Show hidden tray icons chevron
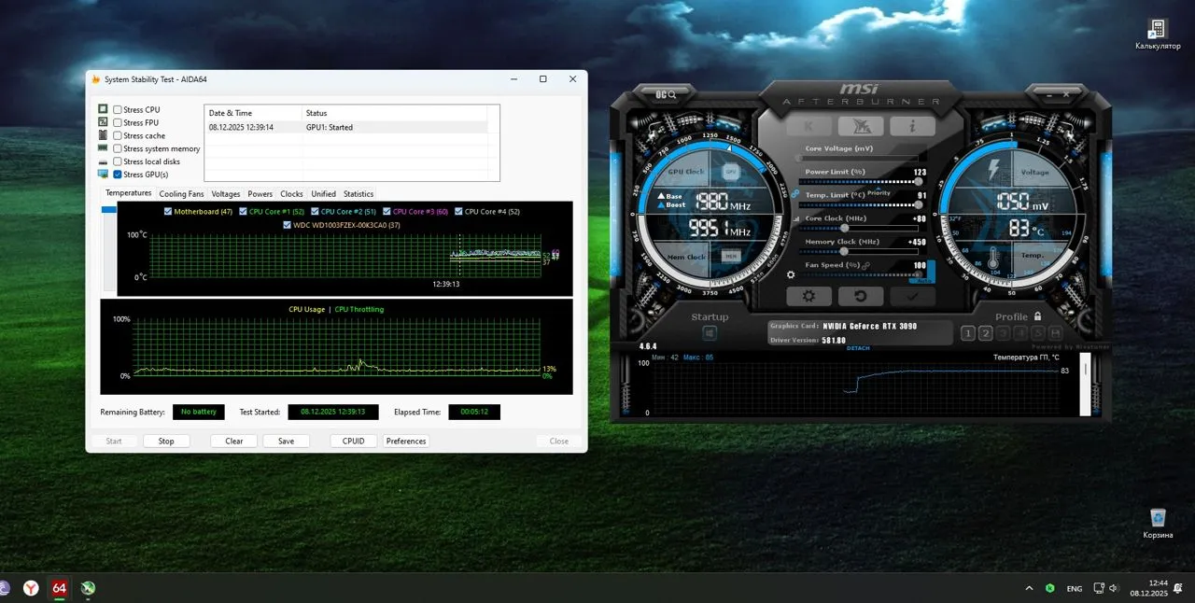The width and height of the screenshot is (1195, 603). (1029, 588)
